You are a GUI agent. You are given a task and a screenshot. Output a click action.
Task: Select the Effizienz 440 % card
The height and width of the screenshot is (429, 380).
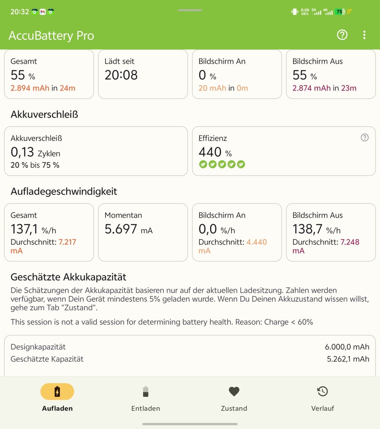point(284,151)
